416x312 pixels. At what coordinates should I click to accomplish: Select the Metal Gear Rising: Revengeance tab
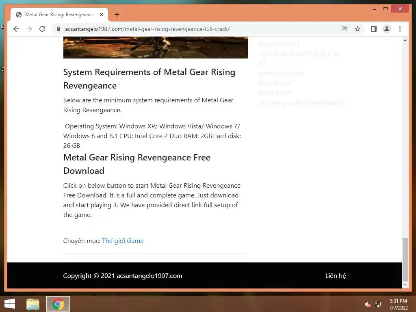pyautogui.click(x=59, y=15)
